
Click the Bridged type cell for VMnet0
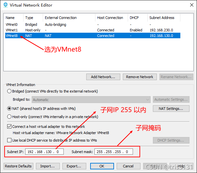[31, 25]
